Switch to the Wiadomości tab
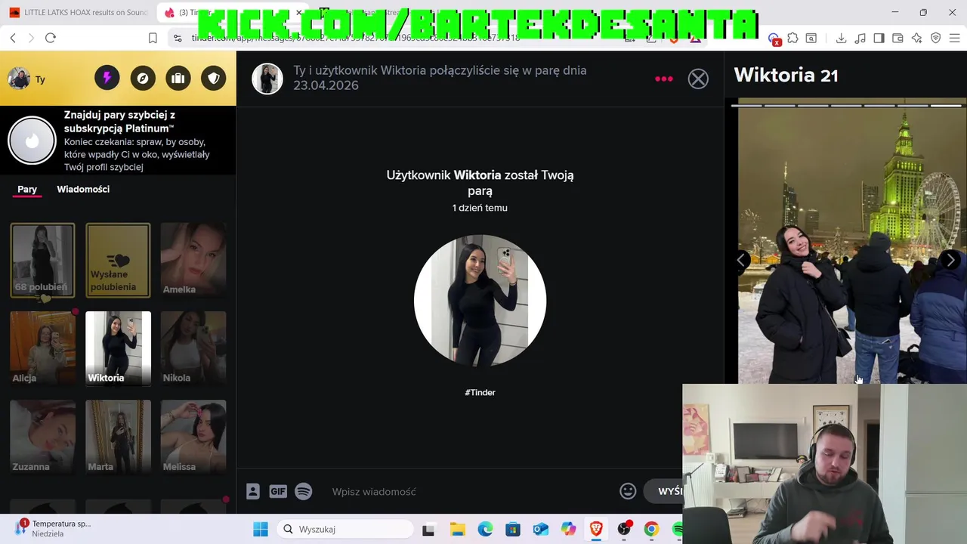The image size is (967, 544). click(x=83, y=189)
